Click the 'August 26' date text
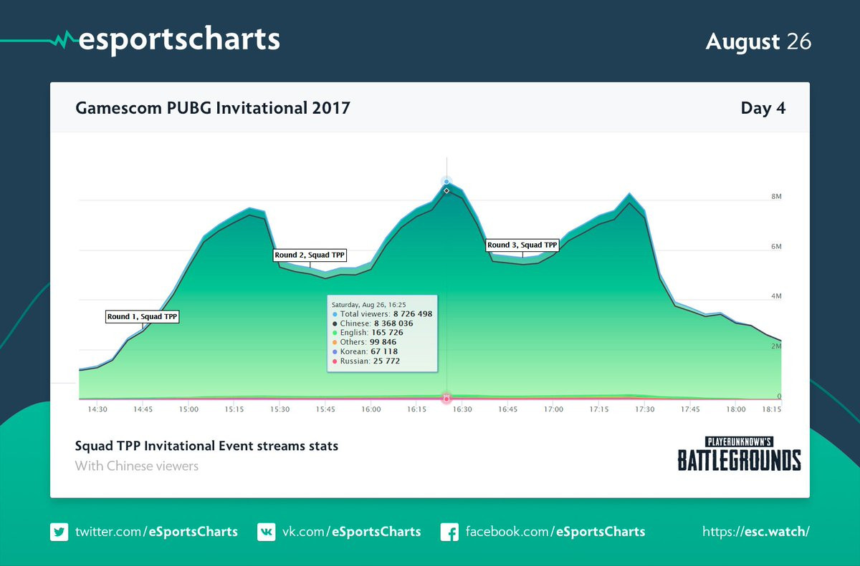Viewport: 860px width, 566px height. coord(758,42)
